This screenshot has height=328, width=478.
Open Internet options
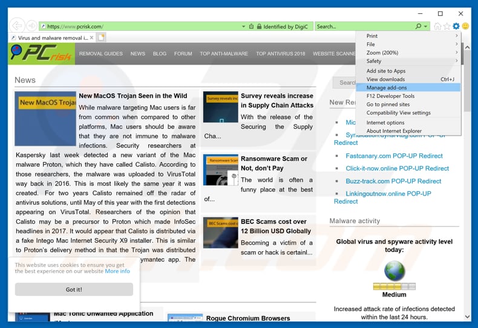(x=408, y=122)
